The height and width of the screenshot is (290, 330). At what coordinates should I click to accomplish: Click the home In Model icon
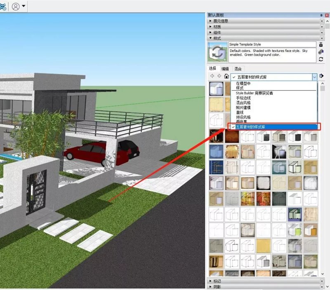click(x=226, y=76)
